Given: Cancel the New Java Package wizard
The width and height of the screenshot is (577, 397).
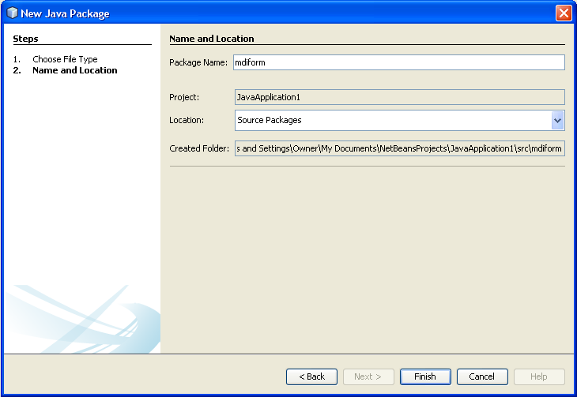Looking at the screenshot, I should point(482,376).
